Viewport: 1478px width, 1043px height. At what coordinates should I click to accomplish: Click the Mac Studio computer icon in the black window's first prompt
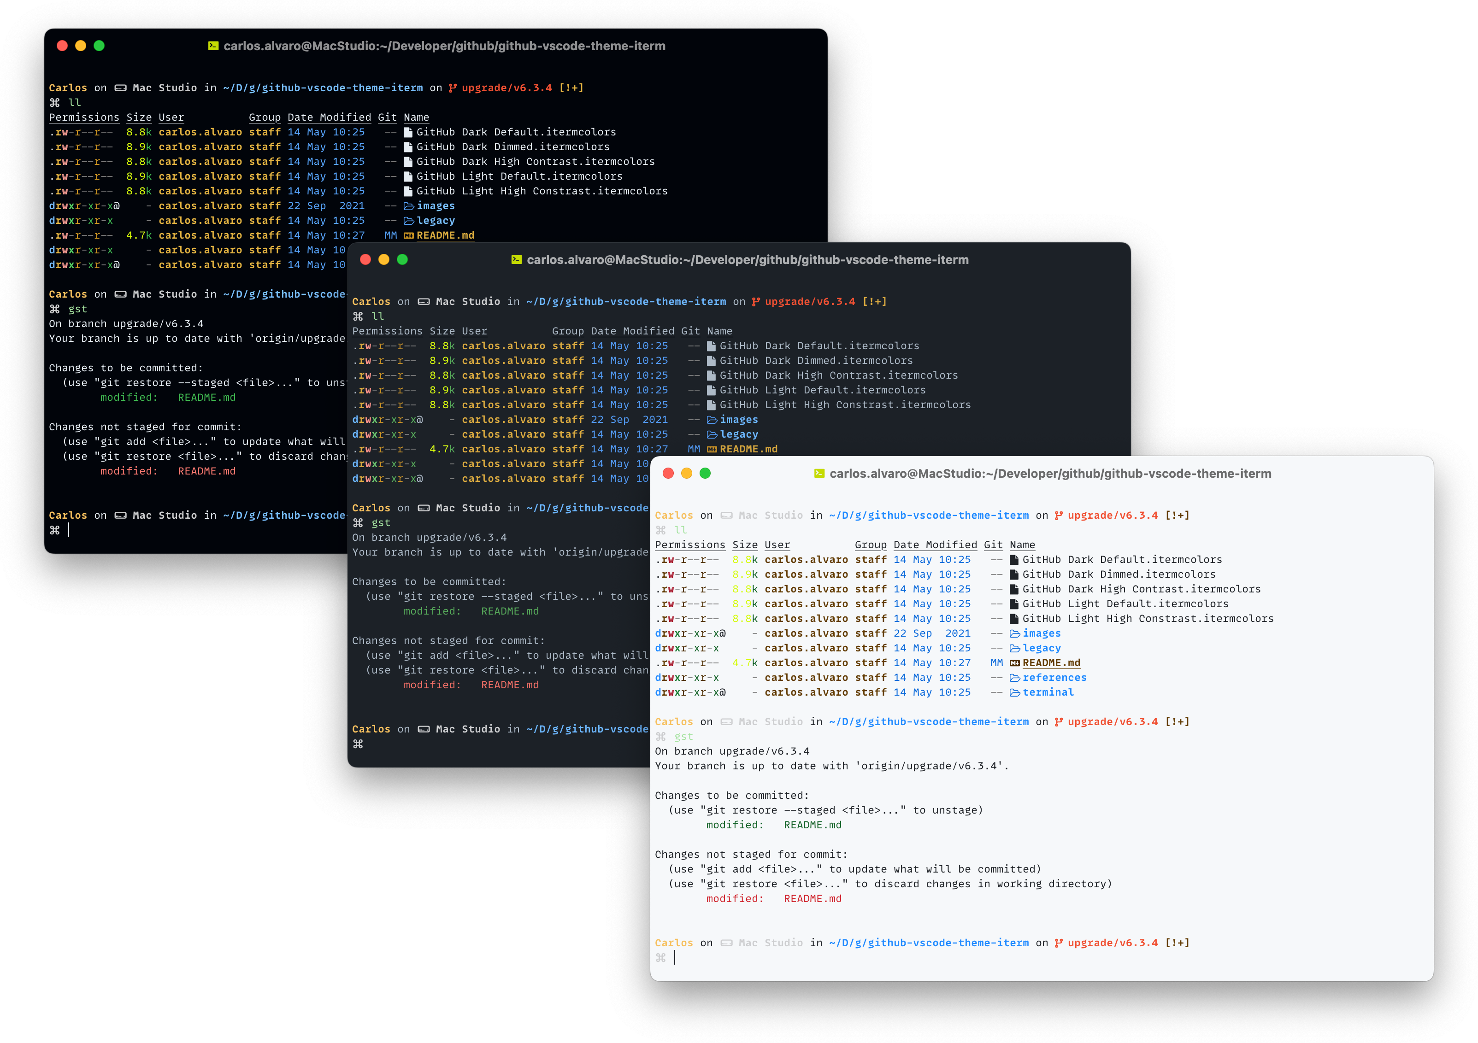120,88
